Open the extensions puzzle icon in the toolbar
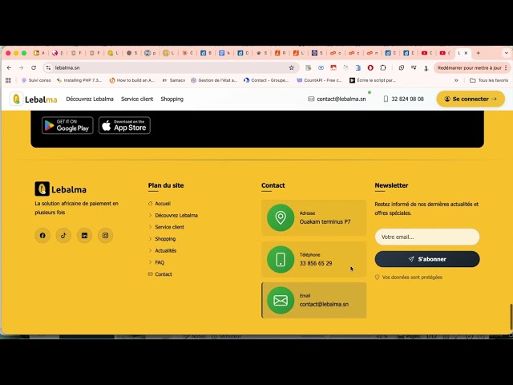This screenshot has height=385, width=513. coord(383,67)
